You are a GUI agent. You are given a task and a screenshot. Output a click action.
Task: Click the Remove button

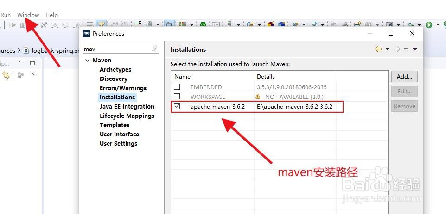(404, 106)
